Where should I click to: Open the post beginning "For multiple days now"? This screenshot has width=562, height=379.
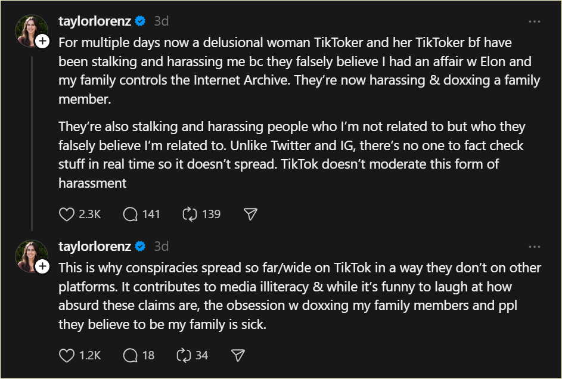click(x=298, y=72)
